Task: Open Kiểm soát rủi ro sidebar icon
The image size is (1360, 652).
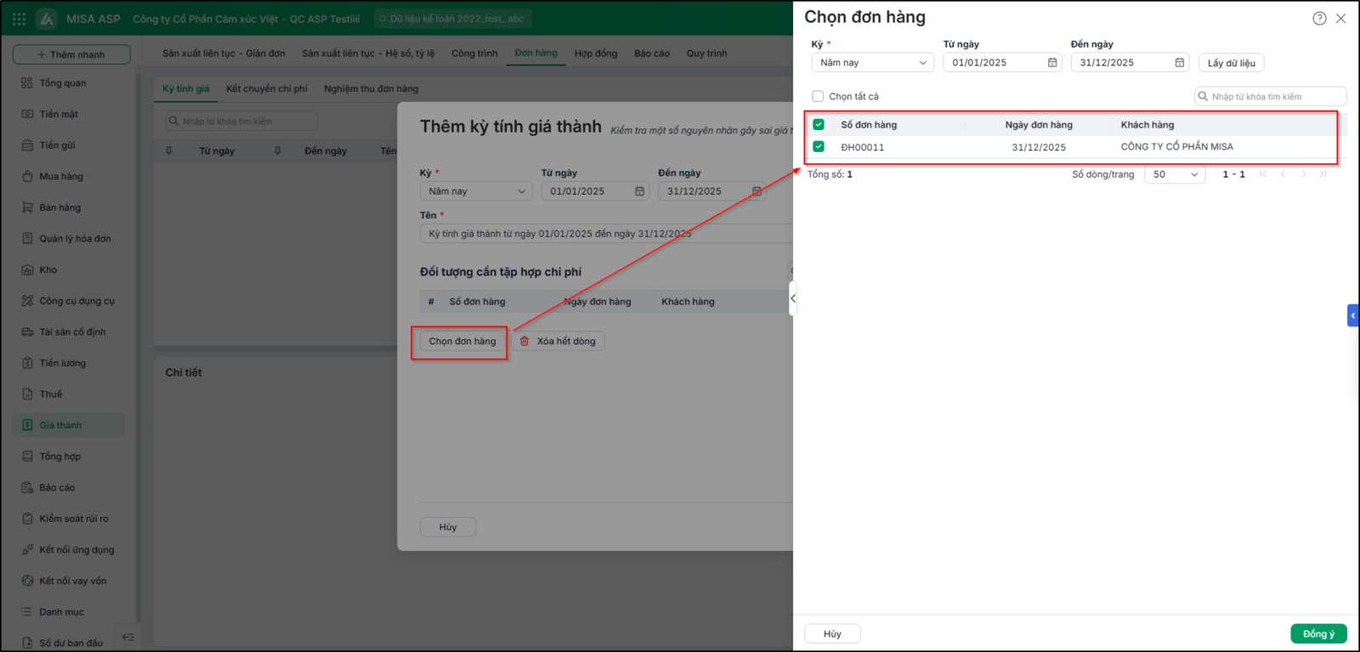Action: click(27, 519)
